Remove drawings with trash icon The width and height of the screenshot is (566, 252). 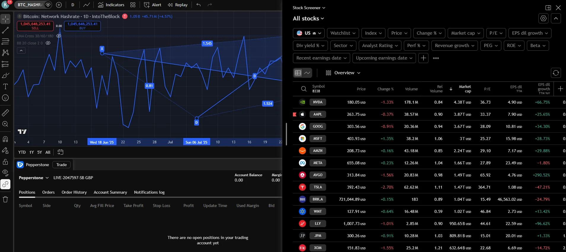pos(5,199)
